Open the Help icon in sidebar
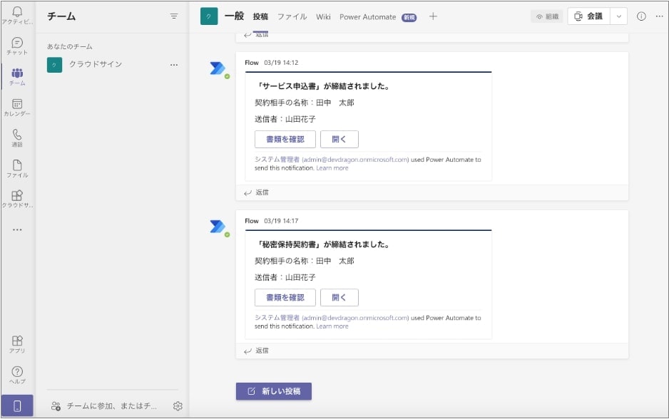669x419 pixels. click(17, 375)
